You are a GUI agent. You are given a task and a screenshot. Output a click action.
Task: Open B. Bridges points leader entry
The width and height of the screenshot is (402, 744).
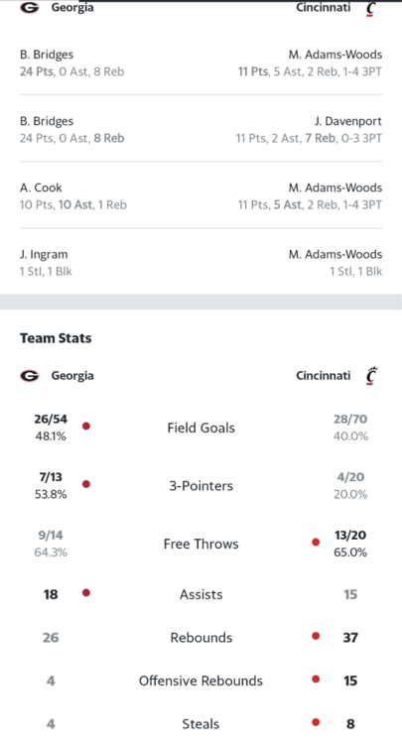point(72,63)
